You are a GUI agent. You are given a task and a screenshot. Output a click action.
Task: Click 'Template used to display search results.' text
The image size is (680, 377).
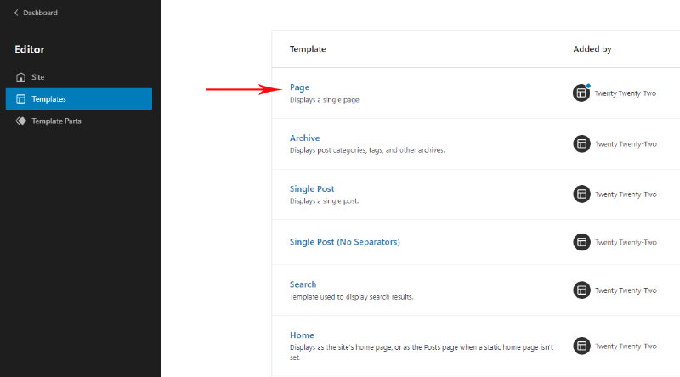coord(352,297)
